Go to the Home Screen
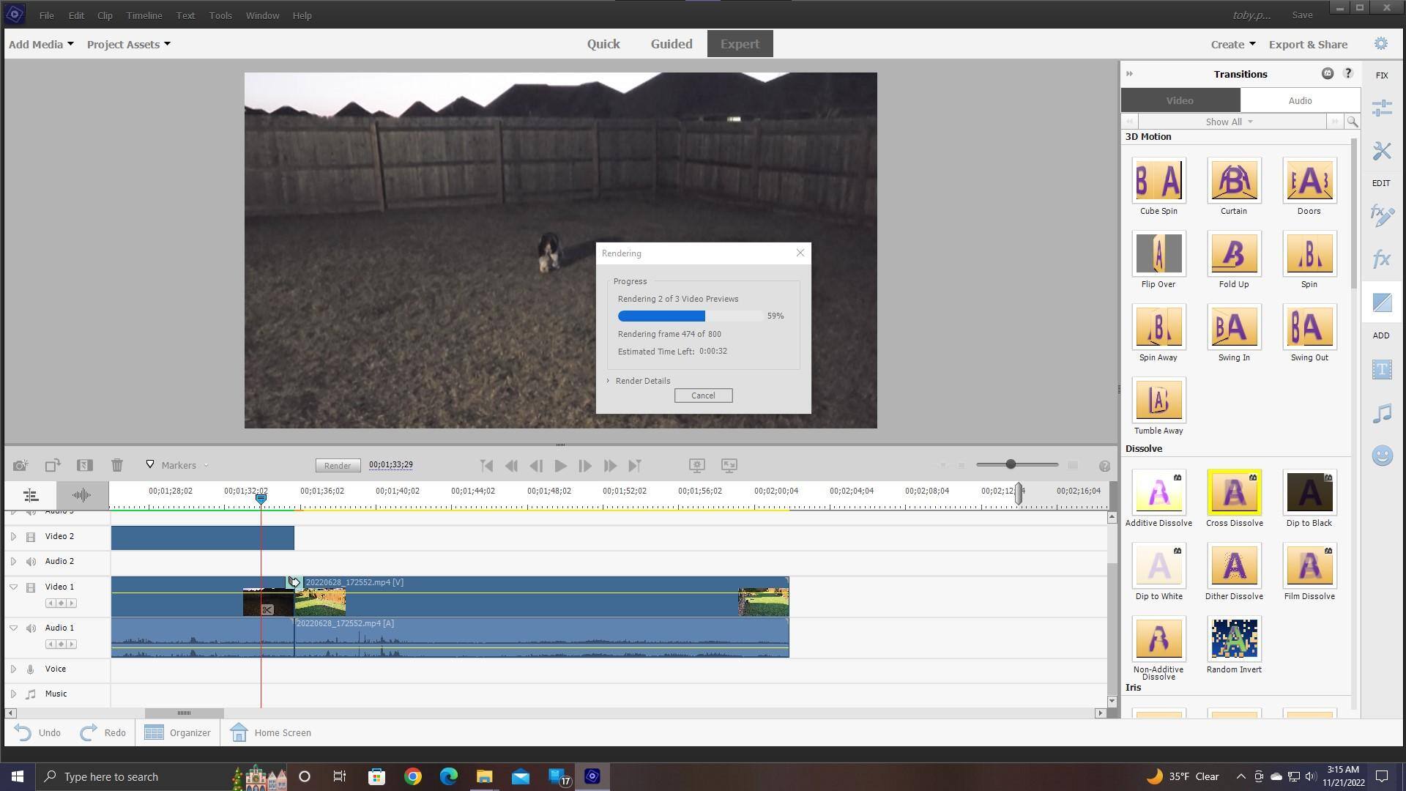The image size is (1406, 791). tap(269, 732)
